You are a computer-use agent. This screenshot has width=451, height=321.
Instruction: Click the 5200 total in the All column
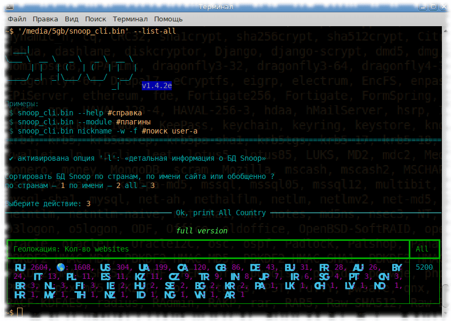tap(423, 267)
